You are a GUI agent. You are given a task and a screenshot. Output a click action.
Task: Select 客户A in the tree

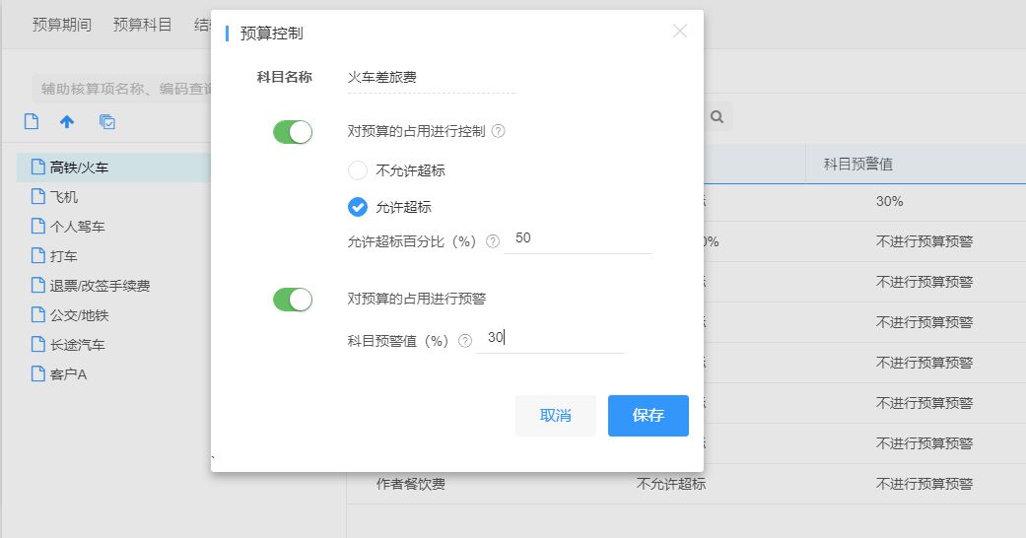pyautogui.click(x=68, y=374)
